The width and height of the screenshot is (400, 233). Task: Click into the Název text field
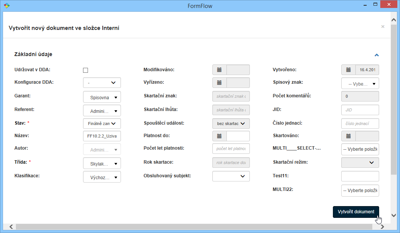[x=102, y=136]
